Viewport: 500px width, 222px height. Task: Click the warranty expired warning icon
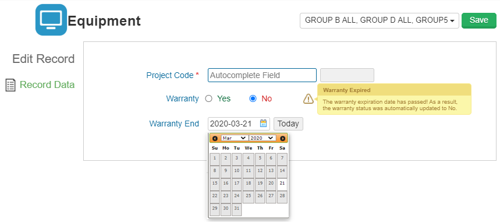pyautogui.click(x=308, y=98)
